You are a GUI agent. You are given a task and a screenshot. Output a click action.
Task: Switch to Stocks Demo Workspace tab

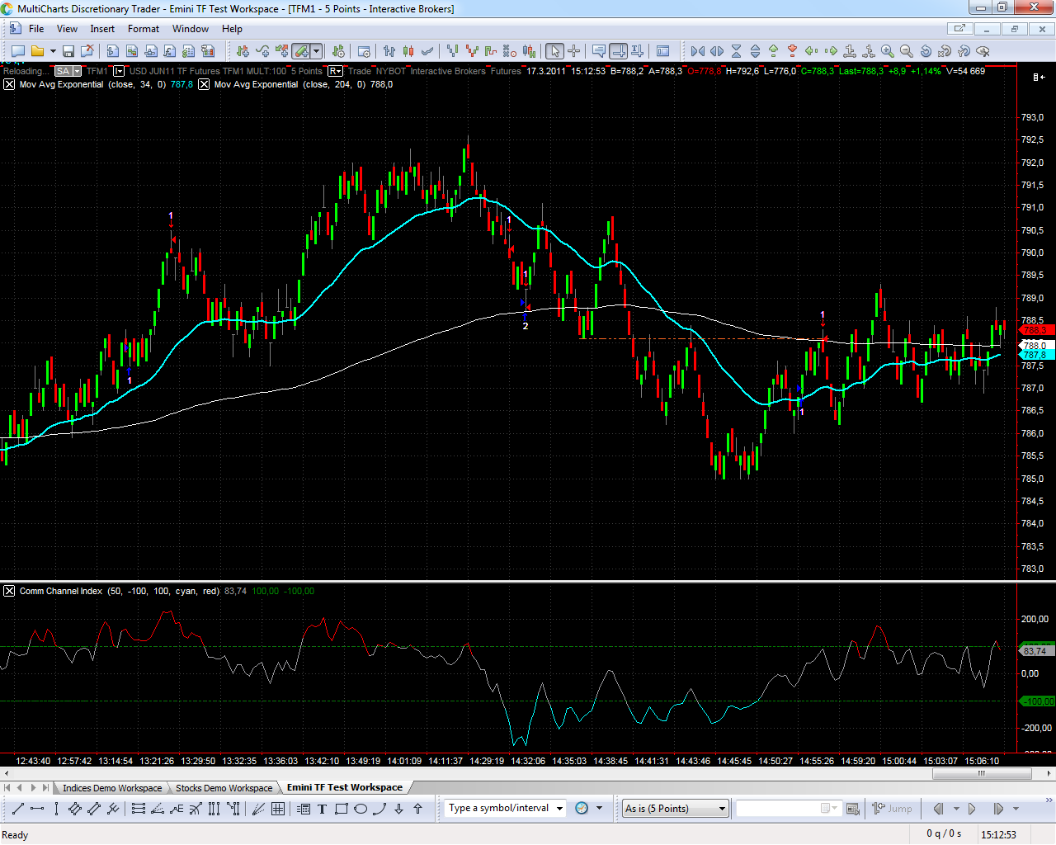(x=224, y=788)
